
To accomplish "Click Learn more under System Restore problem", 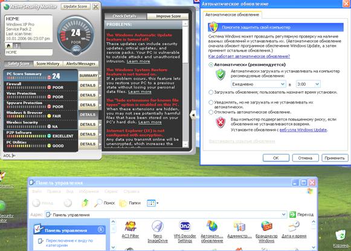I will pos(140,92).
